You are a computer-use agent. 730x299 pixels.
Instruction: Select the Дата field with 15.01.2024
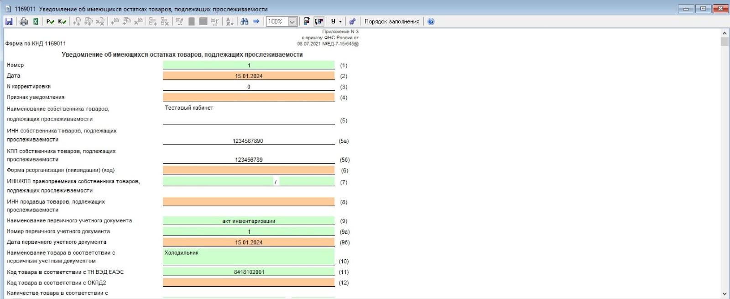coord(249,76)
